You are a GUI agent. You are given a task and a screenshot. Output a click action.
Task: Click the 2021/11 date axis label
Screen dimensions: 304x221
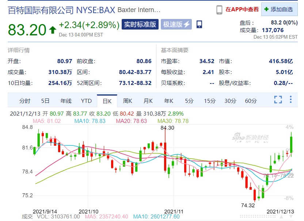pyautogui.click(x=174, y=212)
